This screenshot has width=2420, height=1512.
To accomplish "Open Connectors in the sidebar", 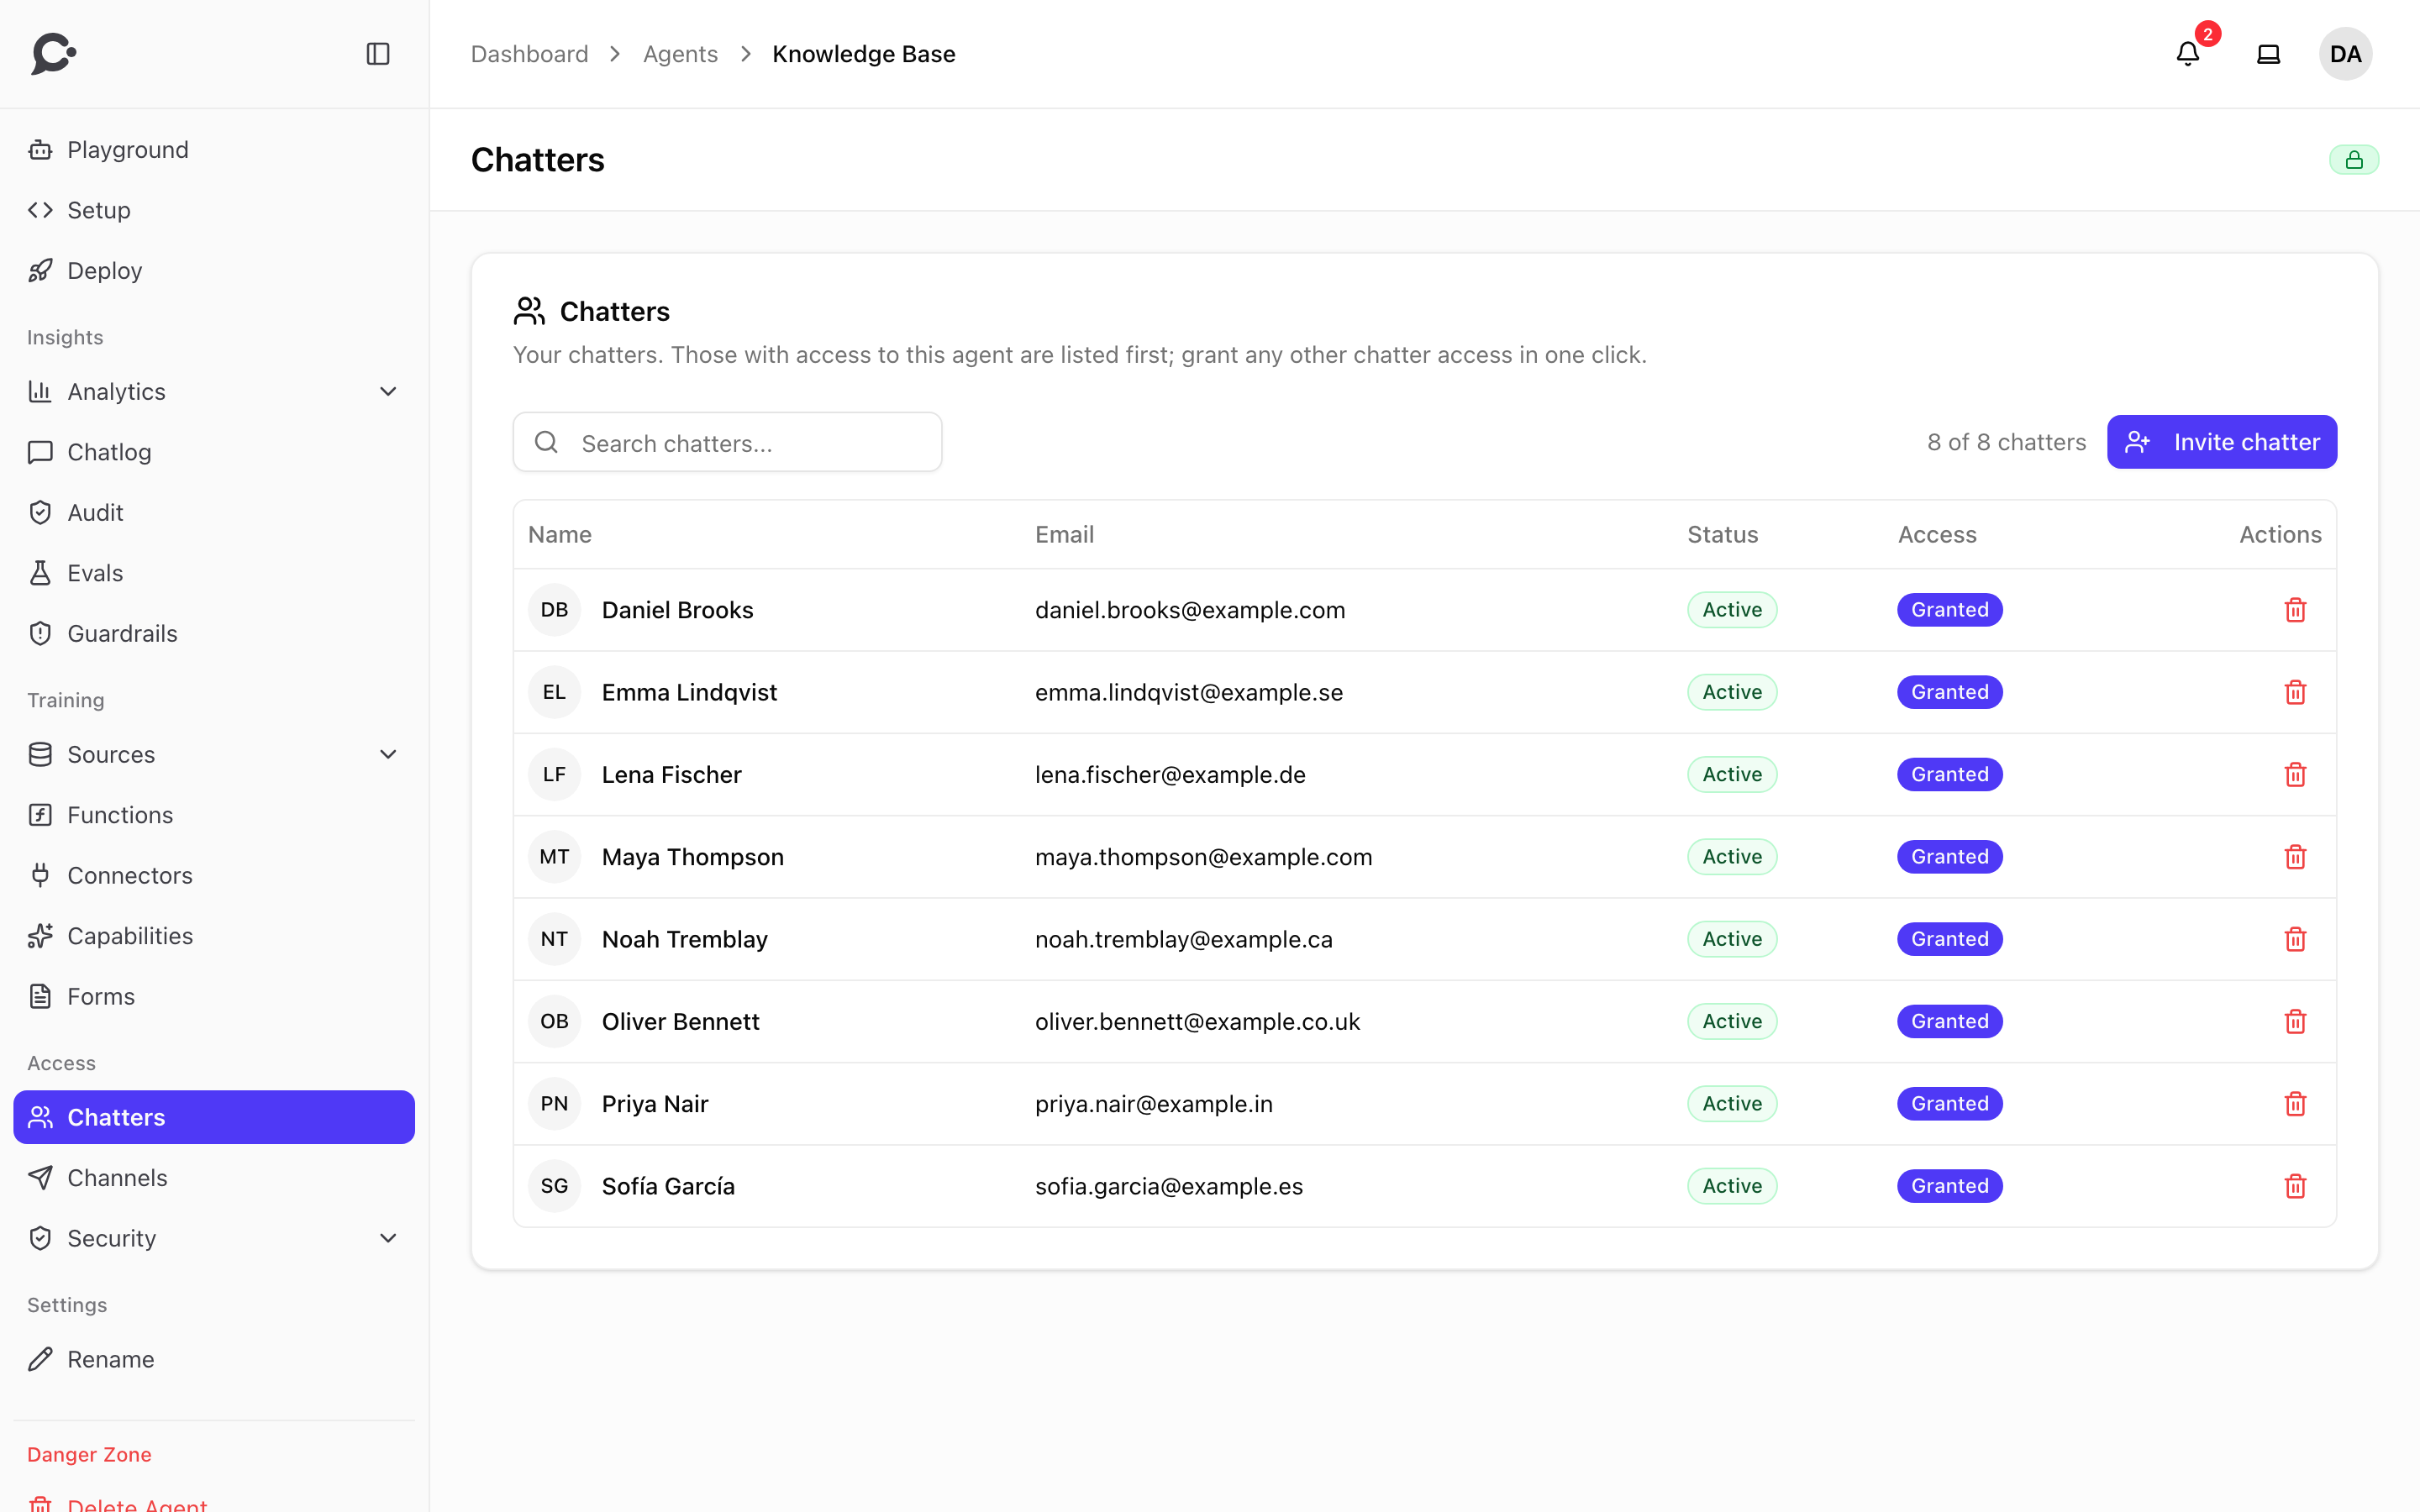I will tap(214, 875).
